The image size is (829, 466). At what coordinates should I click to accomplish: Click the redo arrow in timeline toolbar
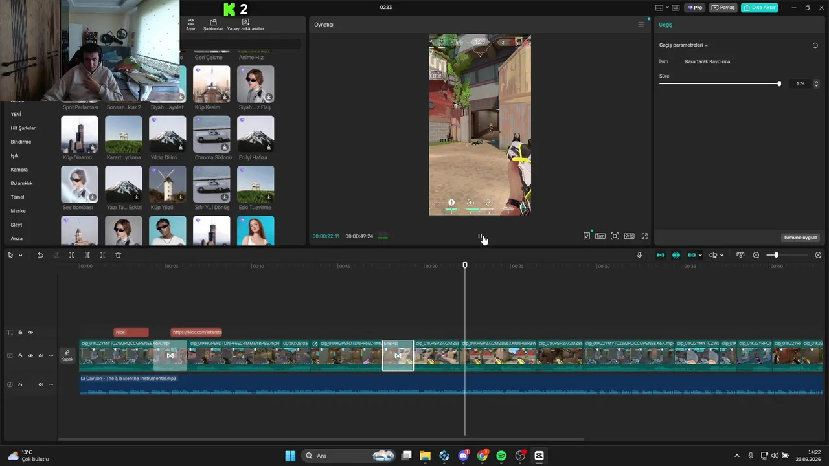56,255
